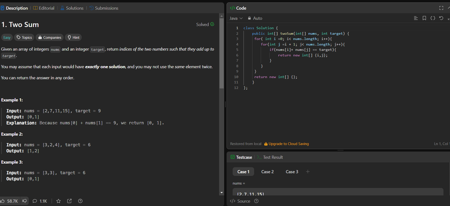Open the Java language dropdown

(236, 18)
